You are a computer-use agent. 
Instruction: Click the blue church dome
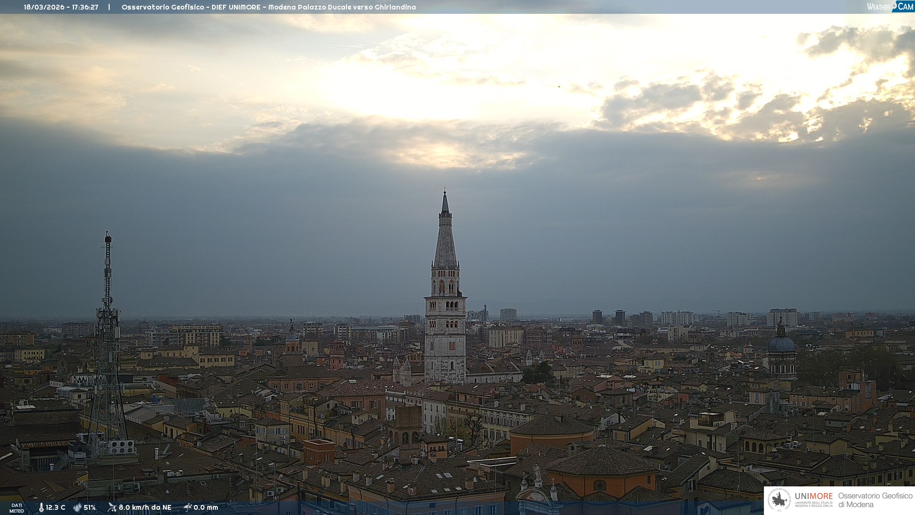click(782, 344)
